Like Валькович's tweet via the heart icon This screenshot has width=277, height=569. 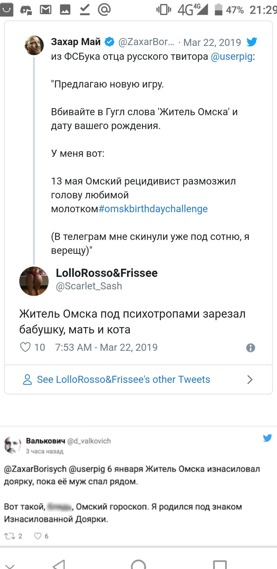click(38, 536)
